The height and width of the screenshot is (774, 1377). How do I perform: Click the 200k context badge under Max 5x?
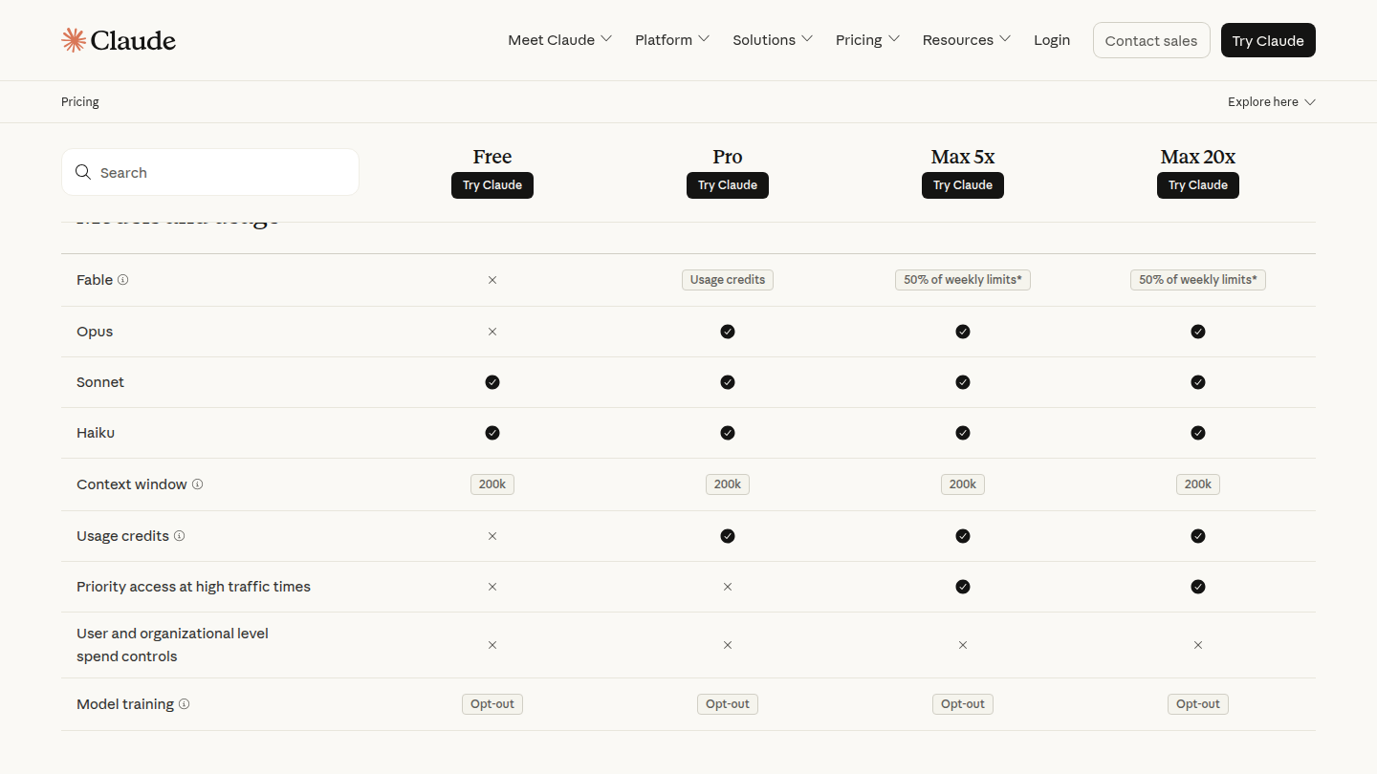coord(963,484)
